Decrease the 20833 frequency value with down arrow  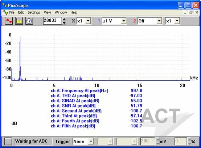coord(64,23)
